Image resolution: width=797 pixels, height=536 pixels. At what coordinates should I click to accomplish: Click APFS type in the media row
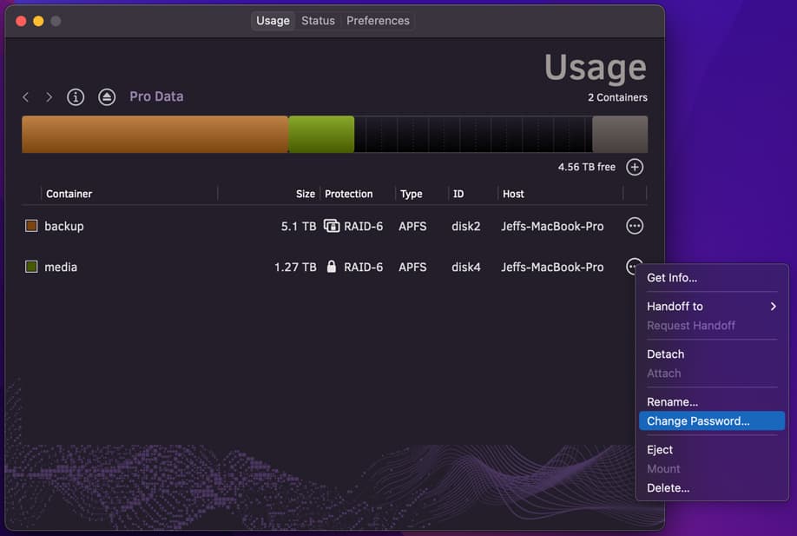412,267
